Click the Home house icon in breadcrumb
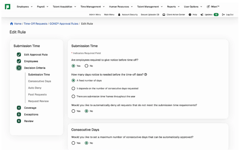This screenshot has width=239, height=158. pyautogui.click(x=12, y=24)
